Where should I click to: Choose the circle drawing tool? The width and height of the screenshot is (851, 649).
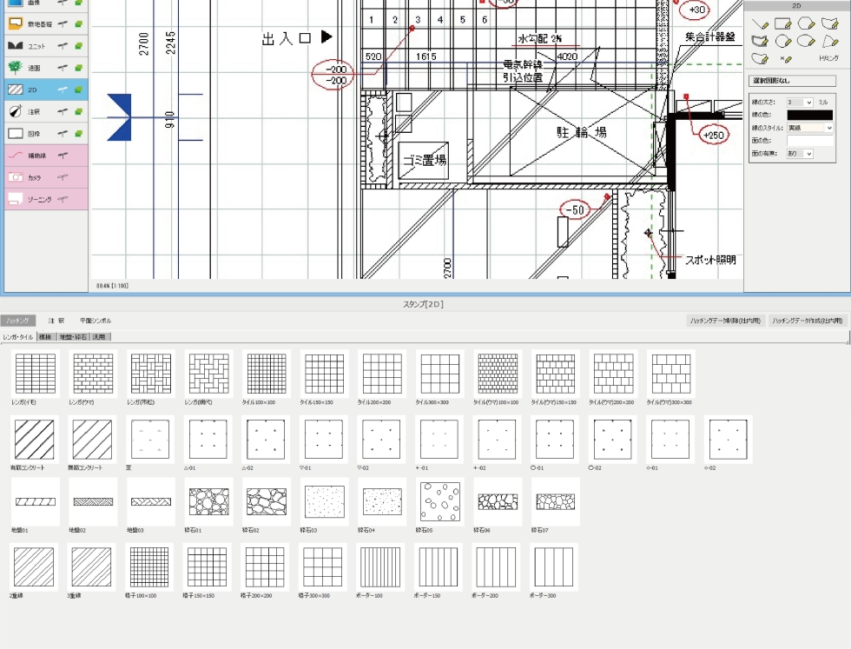[782, 41]
